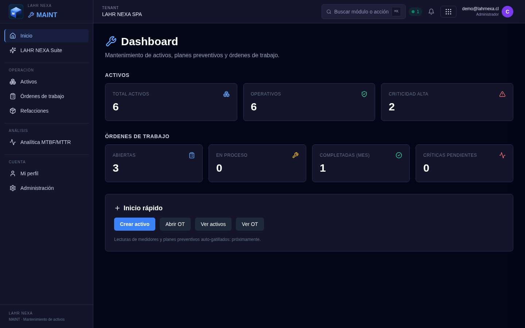
Task: Click the footer text MAINT · Mantenimiento de activos
Action: [36, 319]
